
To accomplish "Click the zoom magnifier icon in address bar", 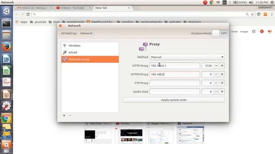I will (247, 14).
